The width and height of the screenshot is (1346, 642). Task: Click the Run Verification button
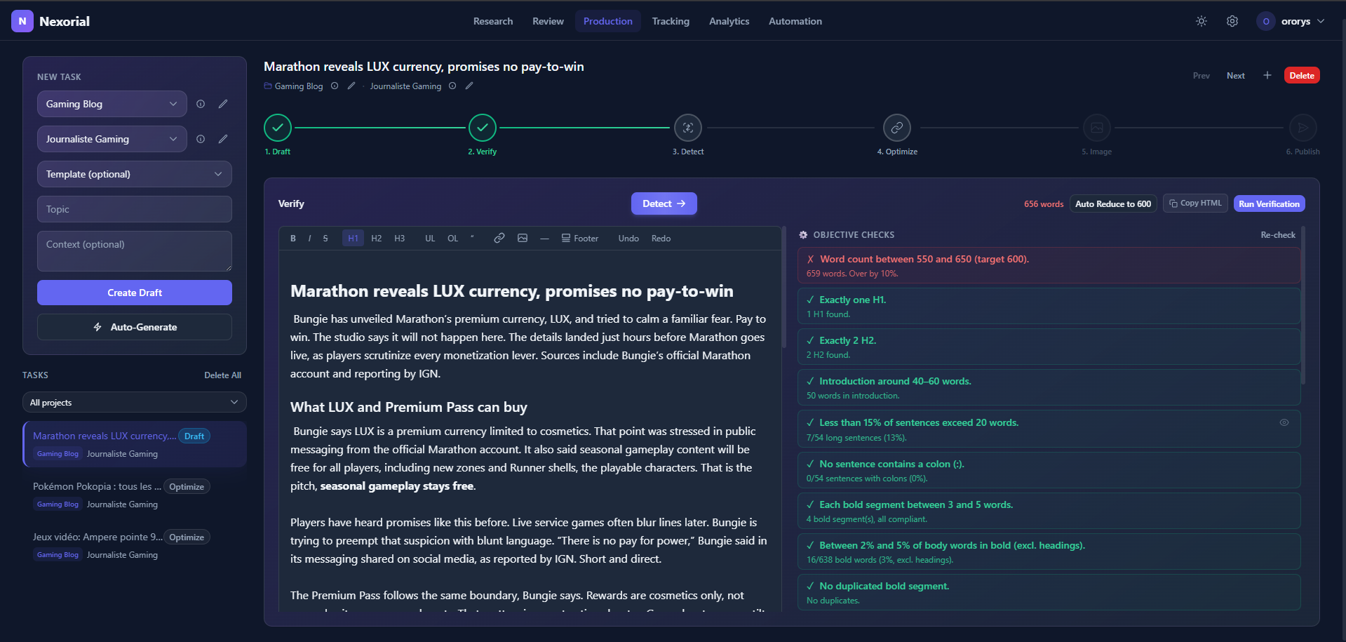pyautogui.click(x=1269, y=203)
